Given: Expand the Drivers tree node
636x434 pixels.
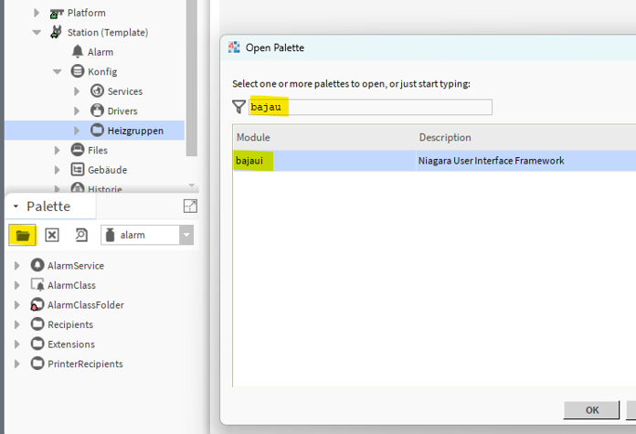Looking at the screenshot, I should coord(77,111).
